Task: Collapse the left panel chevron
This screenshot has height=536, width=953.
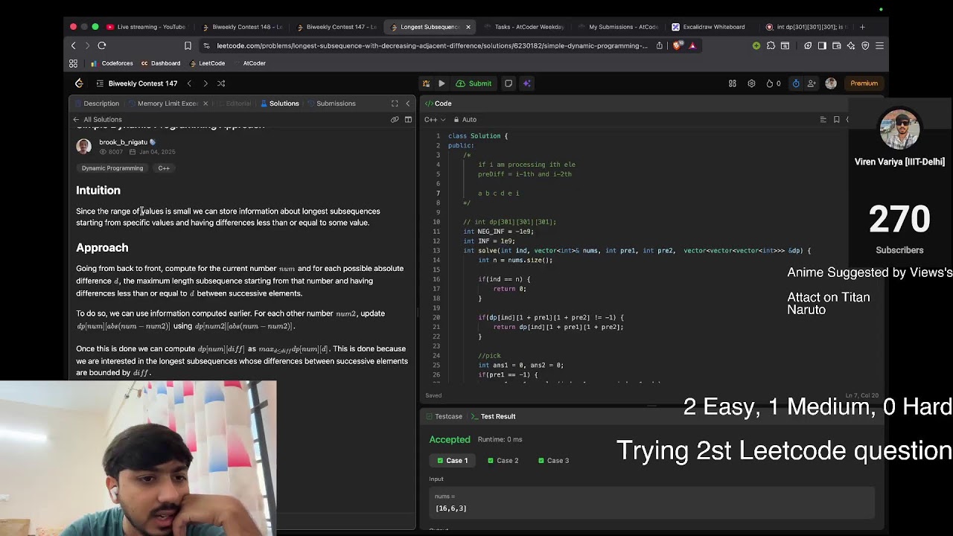Action: coord(408,103)
